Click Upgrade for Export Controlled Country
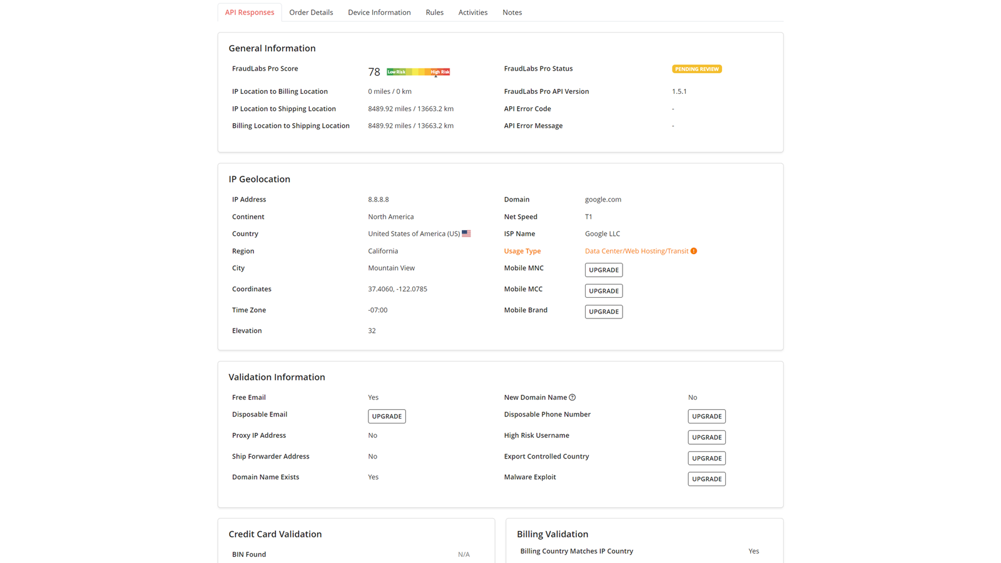This screenshot has height=563, width=1001. point(706,459)
